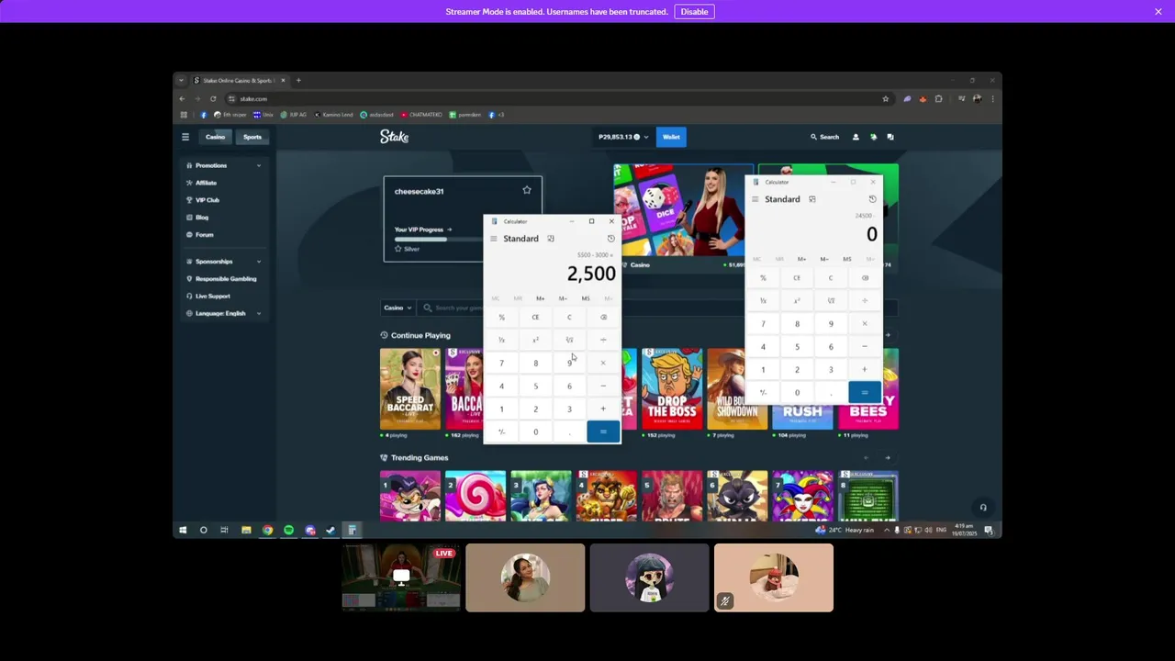Open a new Chrome tab
1175x661 pixels.
point(298,80)
